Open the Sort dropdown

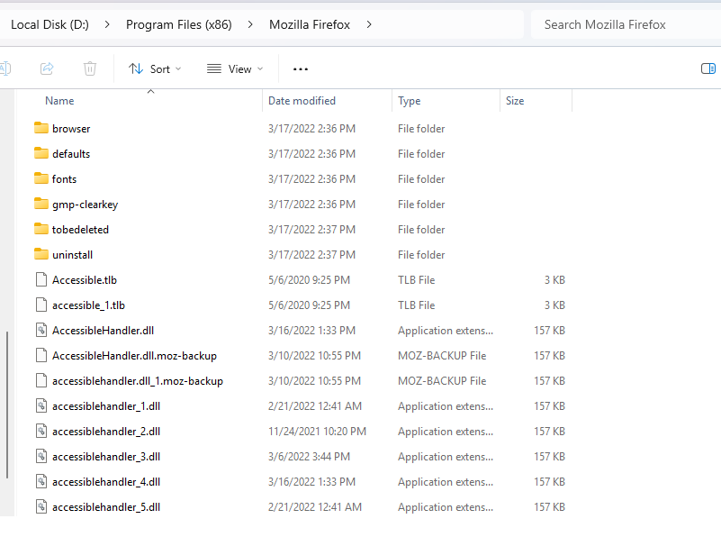[155, 69]
